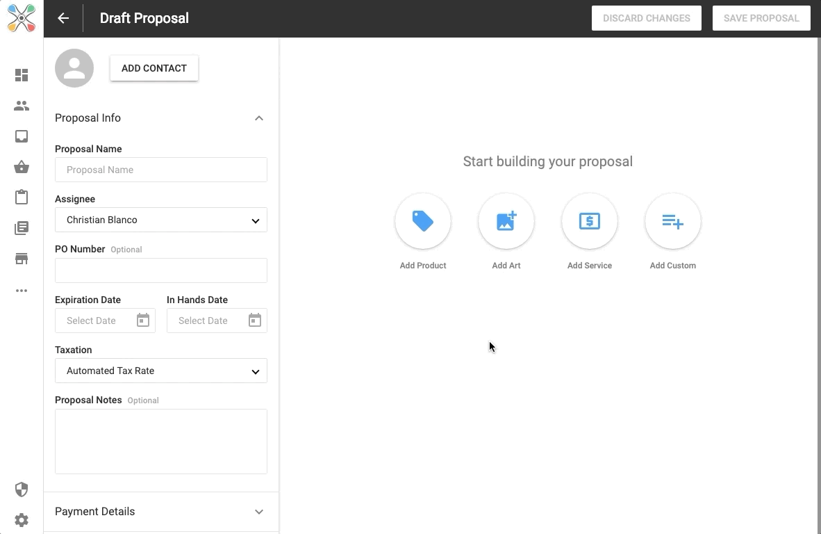Expand the Payment Details section
Viewport: 821px width, 534px height.
click(258, 511)
